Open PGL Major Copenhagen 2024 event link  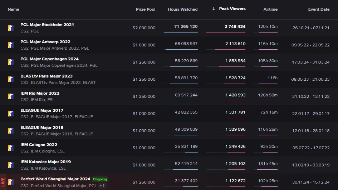coord(50,59)
